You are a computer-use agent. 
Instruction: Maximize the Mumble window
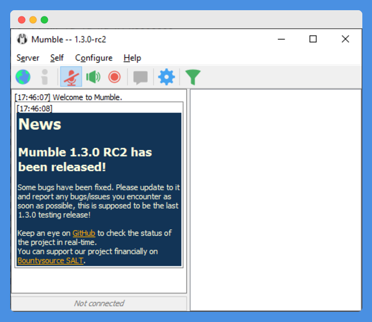click(x=313, y=39)
